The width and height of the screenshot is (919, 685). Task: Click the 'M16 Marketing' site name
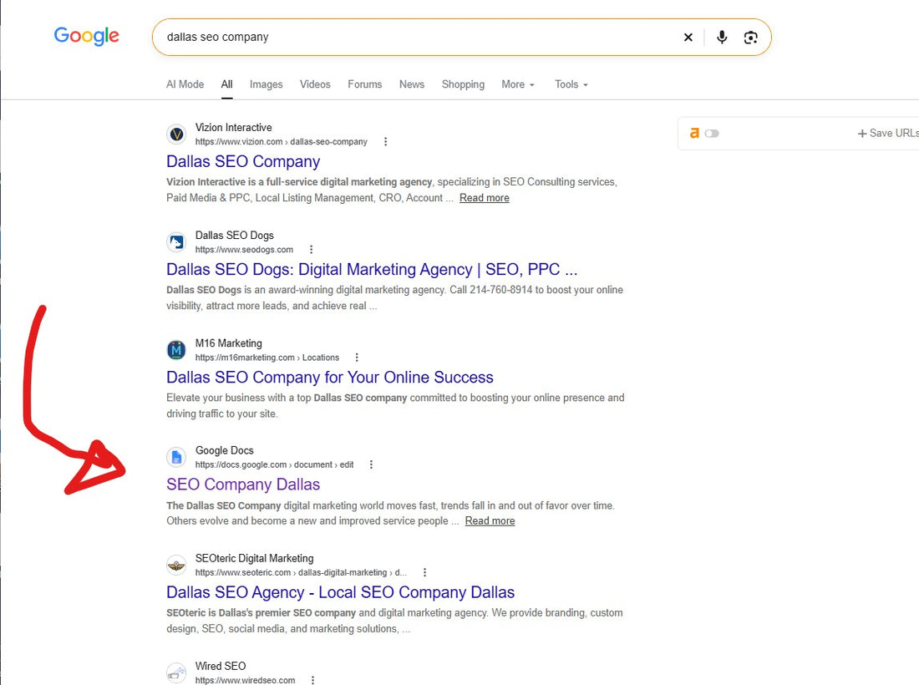(229, 343)
